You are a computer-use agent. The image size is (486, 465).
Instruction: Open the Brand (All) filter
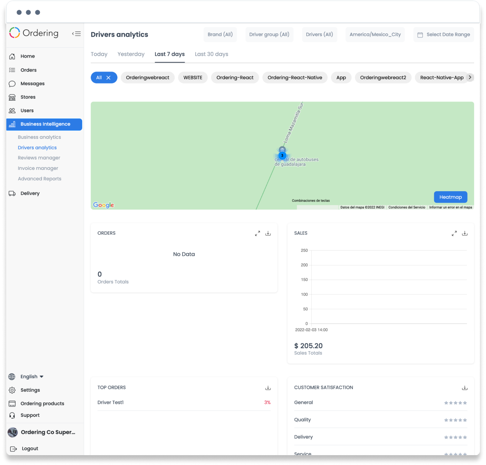coord(220,35)
